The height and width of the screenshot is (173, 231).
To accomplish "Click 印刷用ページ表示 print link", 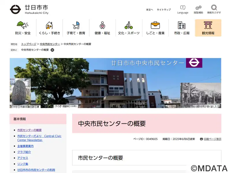I will click(x=212, y=139).
